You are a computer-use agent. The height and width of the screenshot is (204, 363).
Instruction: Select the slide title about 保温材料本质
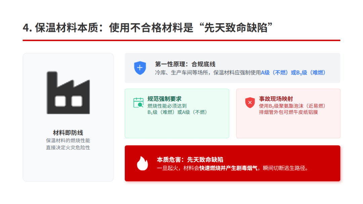pos(148,28)
